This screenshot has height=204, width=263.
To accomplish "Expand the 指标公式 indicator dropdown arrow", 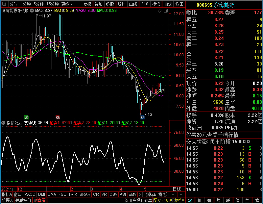I will pos(3,123).
